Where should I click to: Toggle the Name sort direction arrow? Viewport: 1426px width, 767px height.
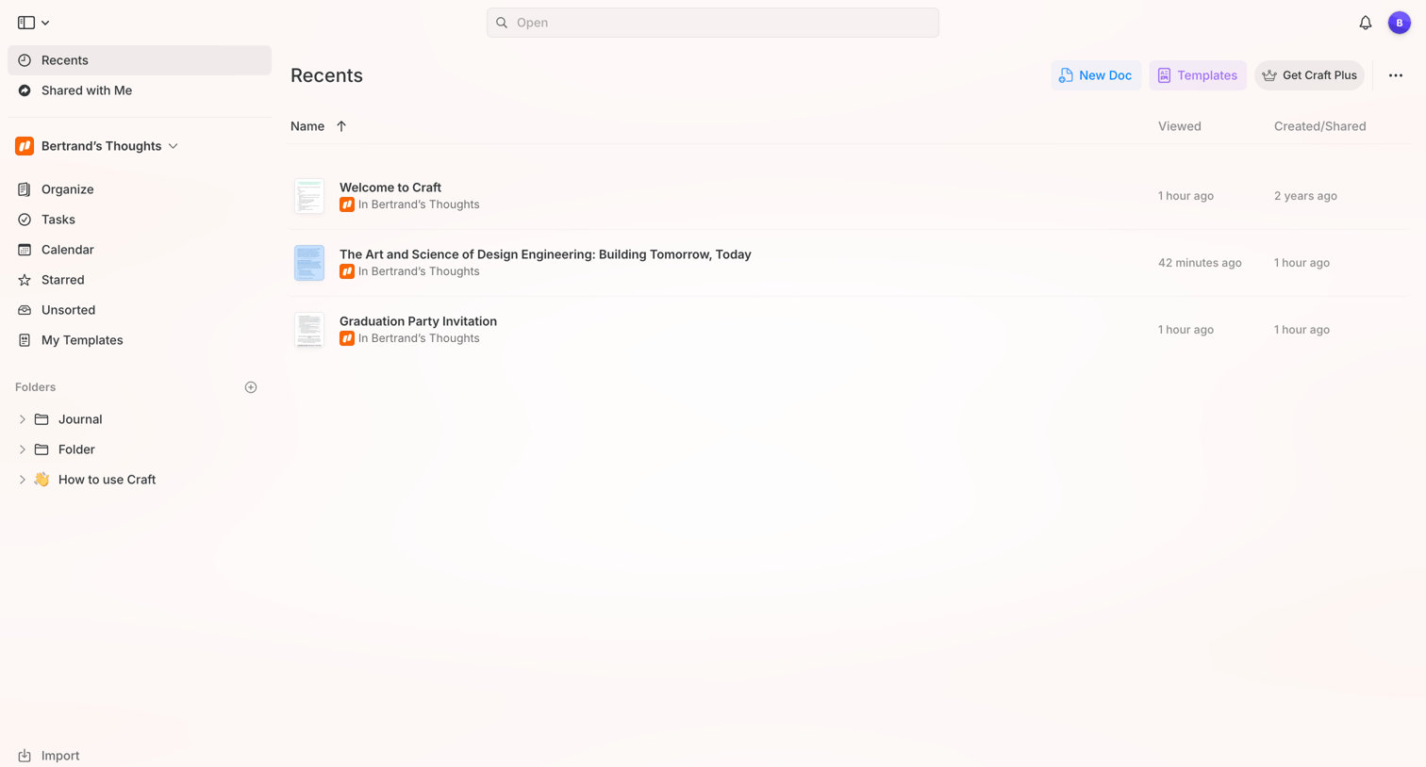pos(341,126)
